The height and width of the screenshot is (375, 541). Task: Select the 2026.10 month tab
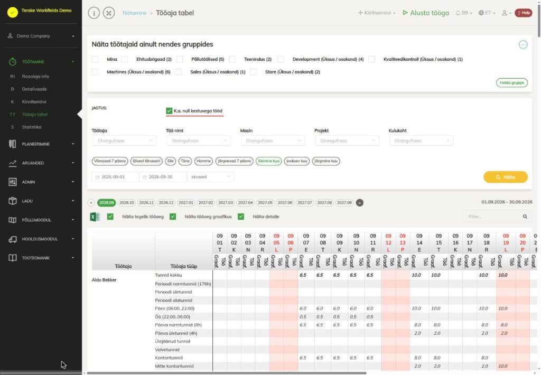(127, 203)
